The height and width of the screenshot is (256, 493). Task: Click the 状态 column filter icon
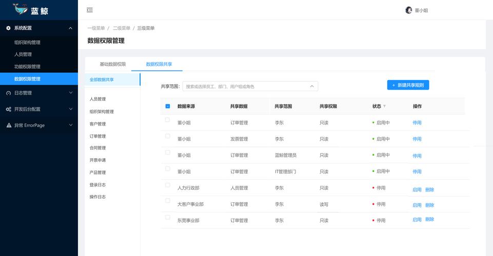pos(385,106)
